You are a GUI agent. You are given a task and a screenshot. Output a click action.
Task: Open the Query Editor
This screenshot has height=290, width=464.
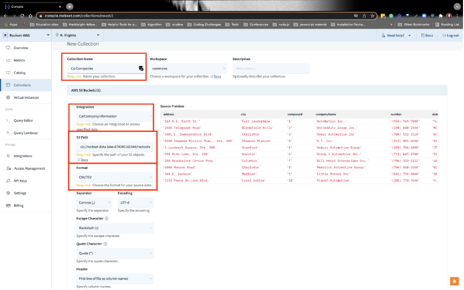(23, 121)
